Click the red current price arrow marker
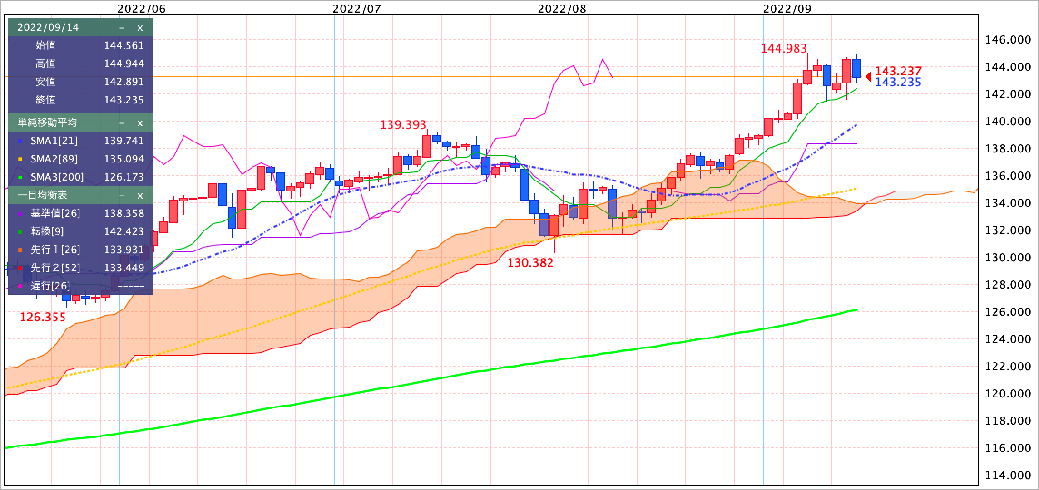 (868, 77)
